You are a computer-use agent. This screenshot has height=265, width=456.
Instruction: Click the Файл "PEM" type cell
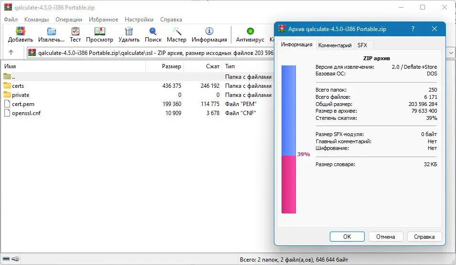pos(241,104)
